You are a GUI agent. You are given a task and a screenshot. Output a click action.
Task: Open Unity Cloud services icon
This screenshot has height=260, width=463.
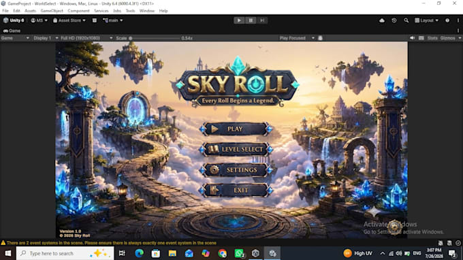pyautogui.click(x=382, y=20)
